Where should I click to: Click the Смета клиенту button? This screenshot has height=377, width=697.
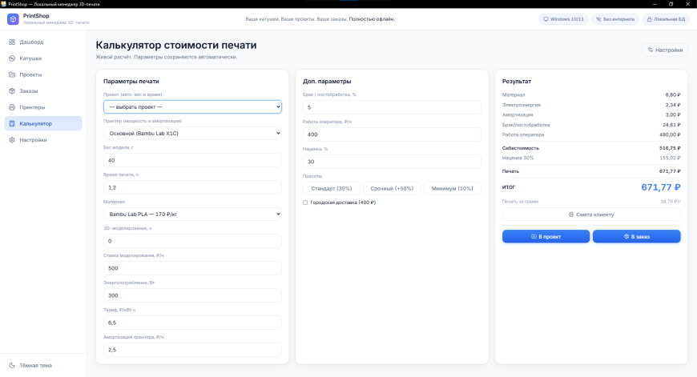(x=591, y=215)
